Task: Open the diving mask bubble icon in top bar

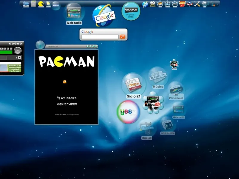Action: pyautogui.click(x=205, y=4)
